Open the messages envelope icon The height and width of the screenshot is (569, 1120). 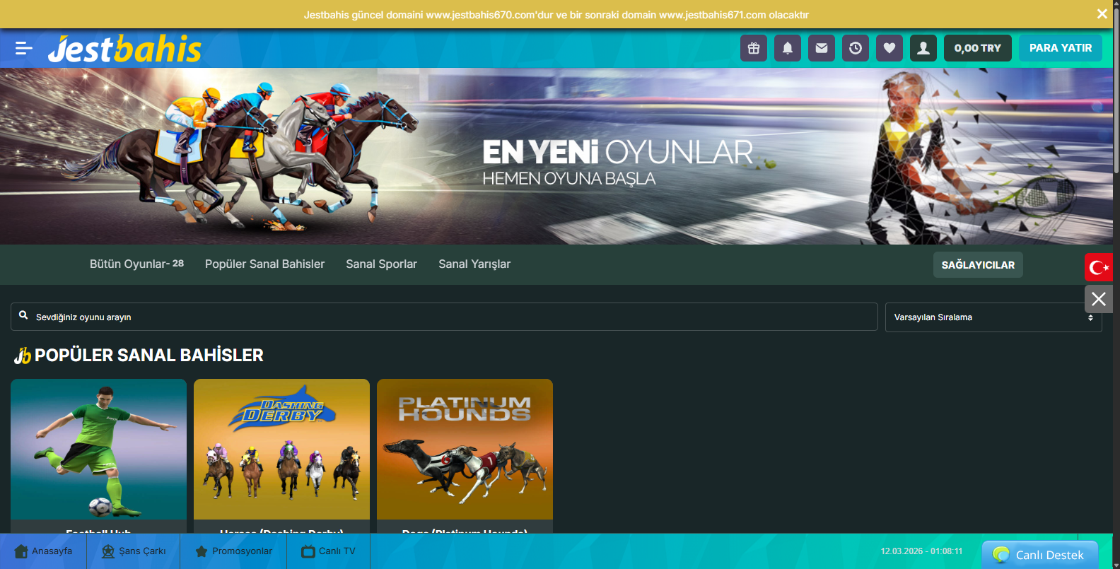click(x=822, y=48)
